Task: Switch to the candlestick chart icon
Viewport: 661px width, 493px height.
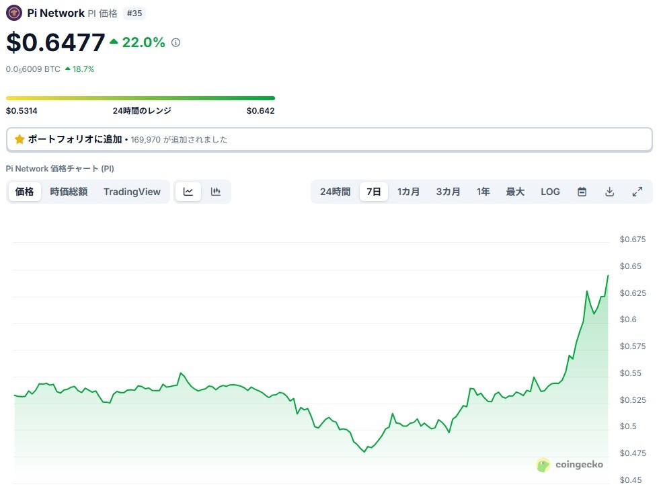Action: (216, 192)
